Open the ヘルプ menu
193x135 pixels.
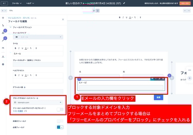click(30, 3)
